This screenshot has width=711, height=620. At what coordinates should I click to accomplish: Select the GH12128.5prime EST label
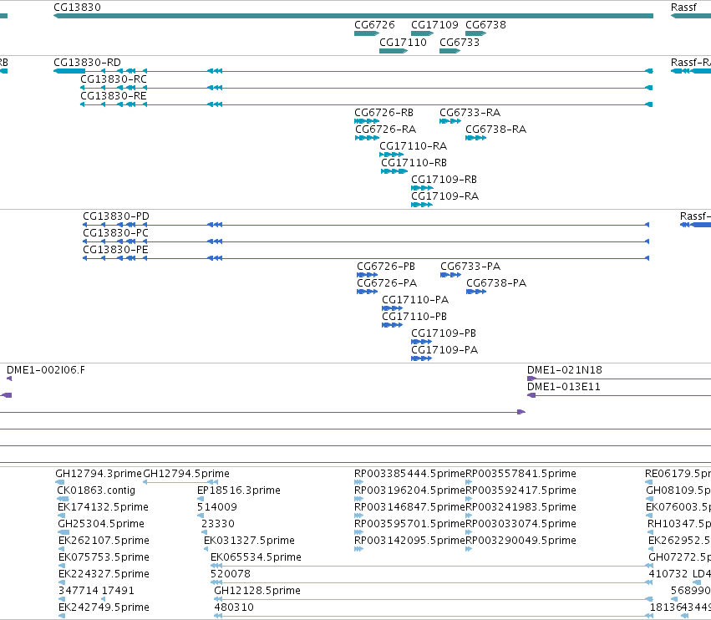[x=257, y=591]
